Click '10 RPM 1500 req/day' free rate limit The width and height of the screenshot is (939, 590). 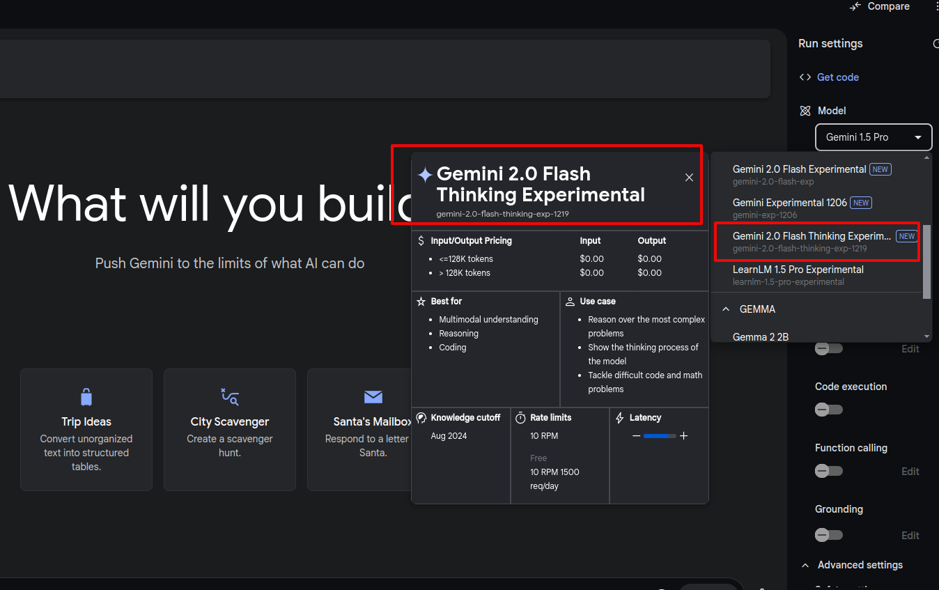click(554, 479)
